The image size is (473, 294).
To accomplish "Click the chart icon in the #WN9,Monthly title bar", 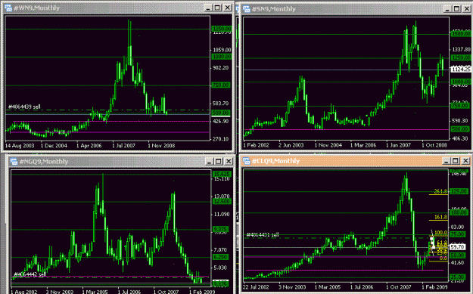I will click(8, 8).
